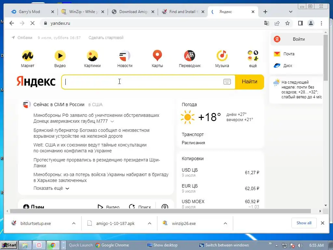
Task: Click Windows Start button
Action: tap(9, 245)
